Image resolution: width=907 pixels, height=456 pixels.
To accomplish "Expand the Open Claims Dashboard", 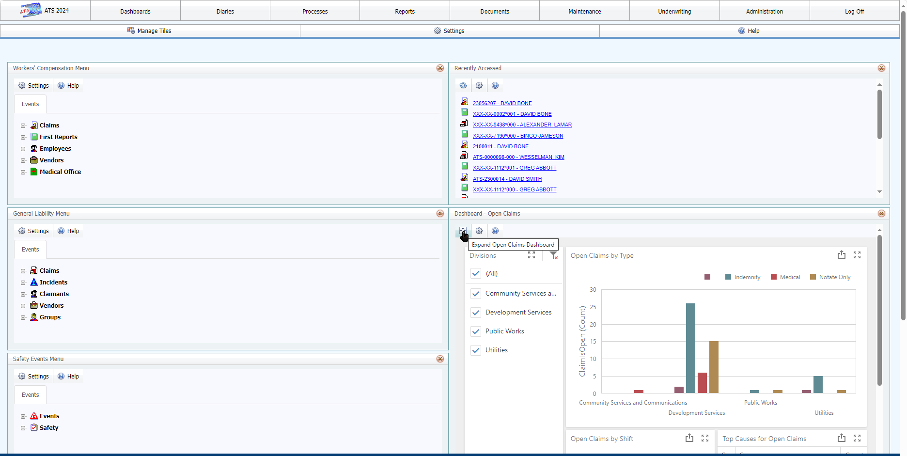I will [x=463, y=231].
